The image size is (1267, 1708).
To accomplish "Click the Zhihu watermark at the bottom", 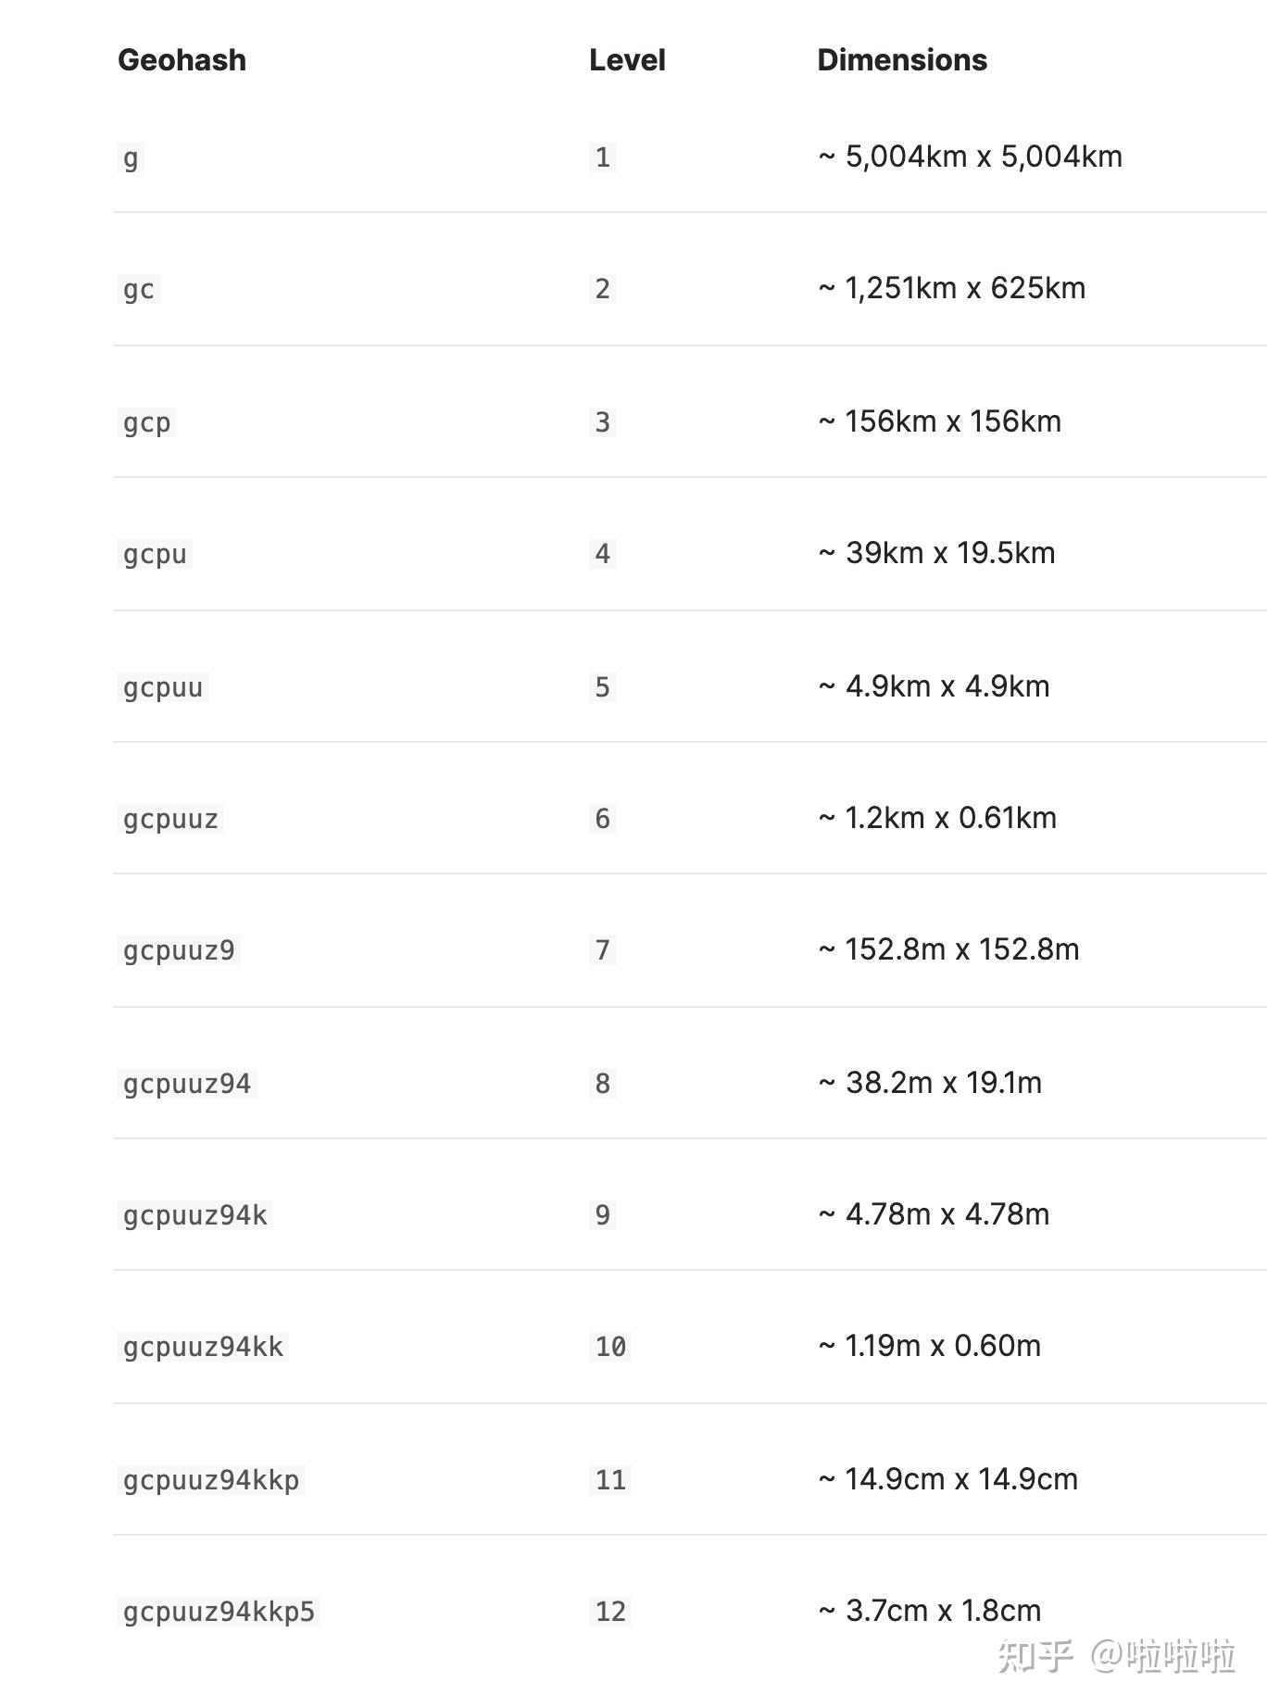I will point(1116,1654).
